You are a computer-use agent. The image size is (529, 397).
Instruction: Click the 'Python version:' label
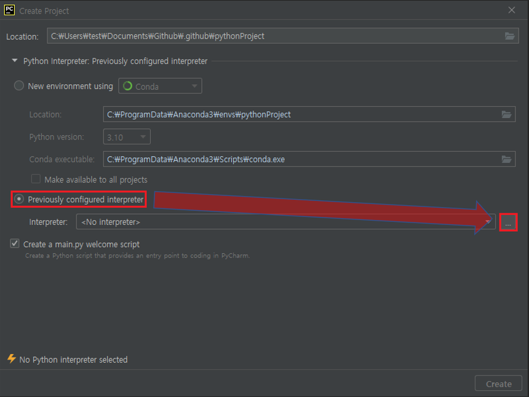57,137
